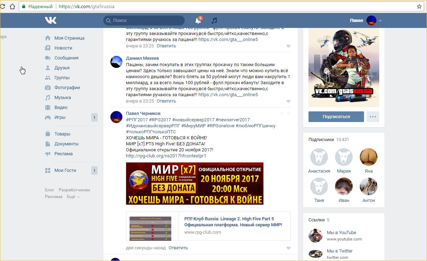Click the VK logo in header
The height and width of the screenshot is (261, 427).
pos(51,21)
